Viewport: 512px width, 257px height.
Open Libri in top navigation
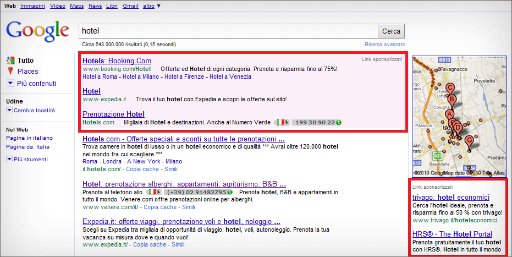coord(112,6)
